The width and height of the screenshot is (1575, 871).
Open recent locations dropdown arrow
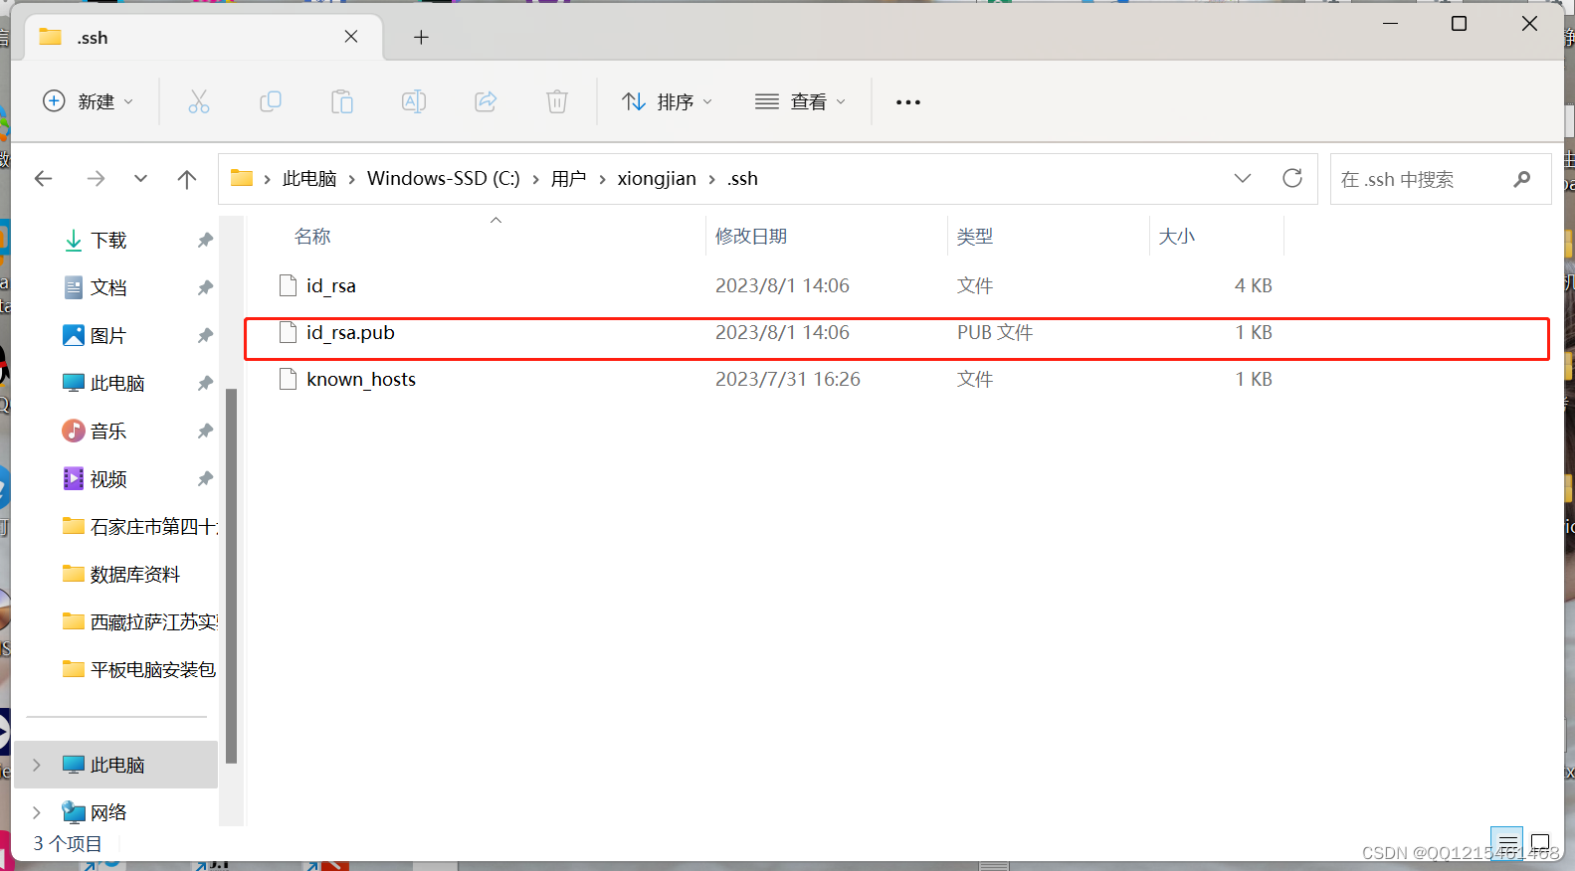(x=140, y=179)
